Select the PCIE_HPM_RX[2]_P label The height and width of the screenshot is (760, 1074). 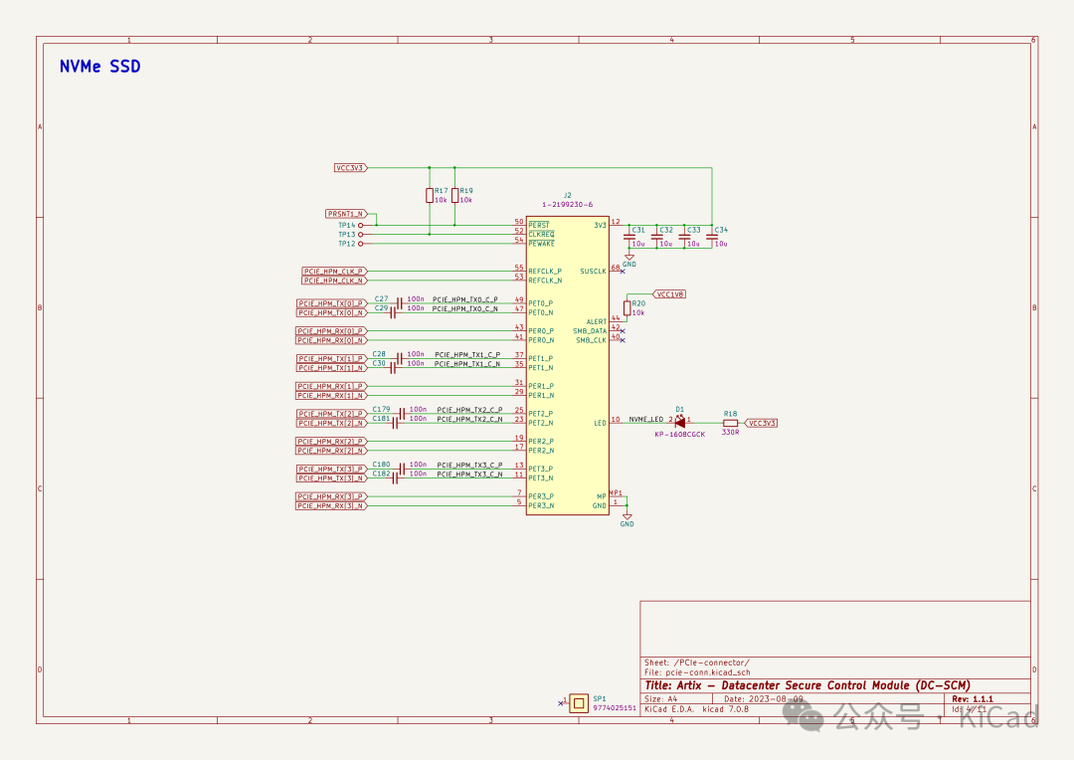click(331, 442)
